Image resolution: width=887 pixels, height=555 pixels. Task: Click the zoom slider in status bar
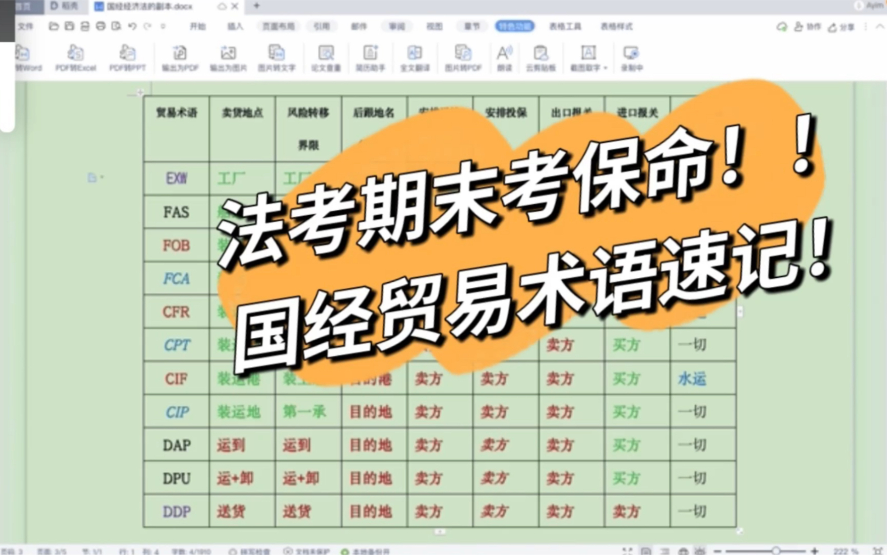(x=776, y=551)
